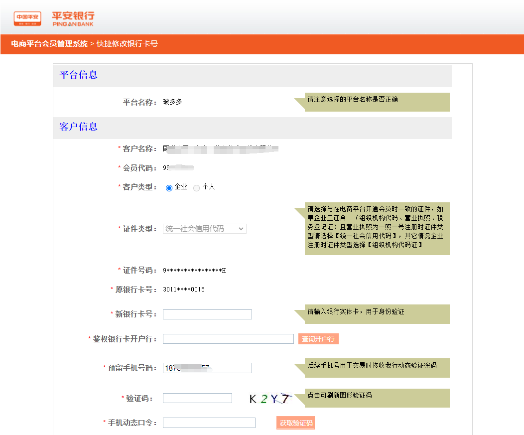
Task: Click the 手机动态口令 input field
Action: click(x=209, y=423)
